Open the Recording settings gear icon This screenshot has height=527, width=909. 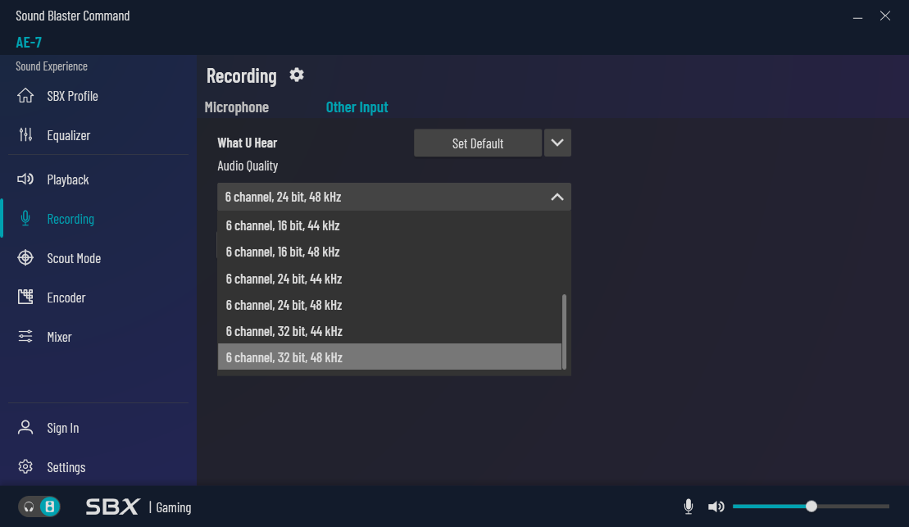click(x=297, y=75)
